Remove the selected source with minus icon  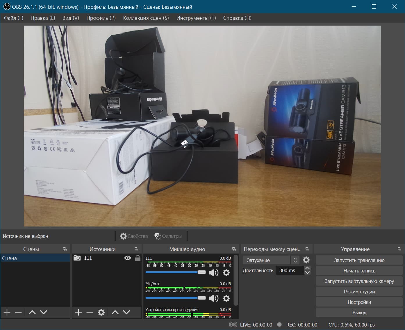coord(90,312)
